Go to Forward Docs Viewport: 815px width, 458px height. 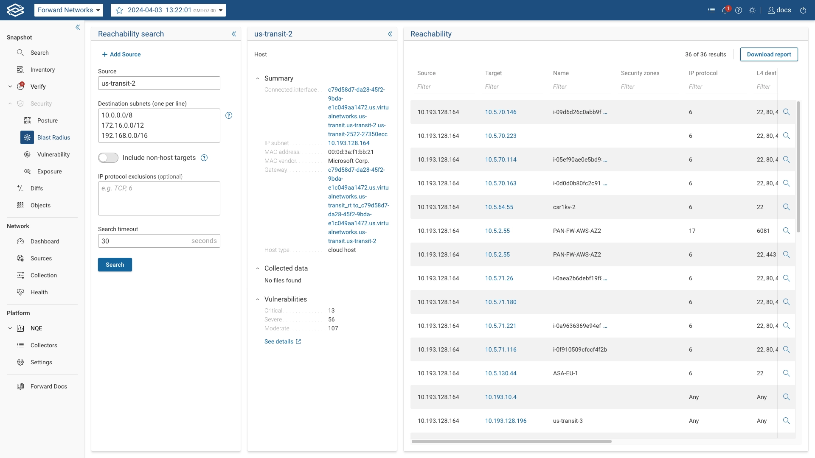48,386
